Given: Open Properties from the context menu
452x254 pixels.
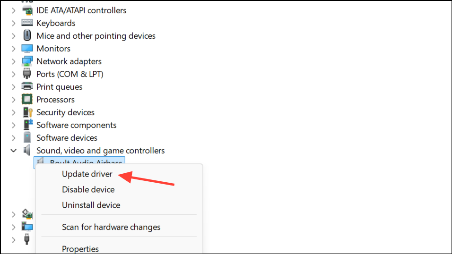Looking at the screenshot, I should tap(80, 249).
